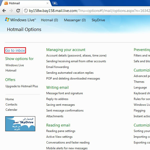The image size is (150, 150).
Task: Open Reply-to address option
Action: 57,99
